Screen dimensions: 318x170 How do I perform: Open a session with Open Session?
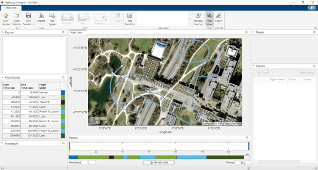tap(17, 16)
